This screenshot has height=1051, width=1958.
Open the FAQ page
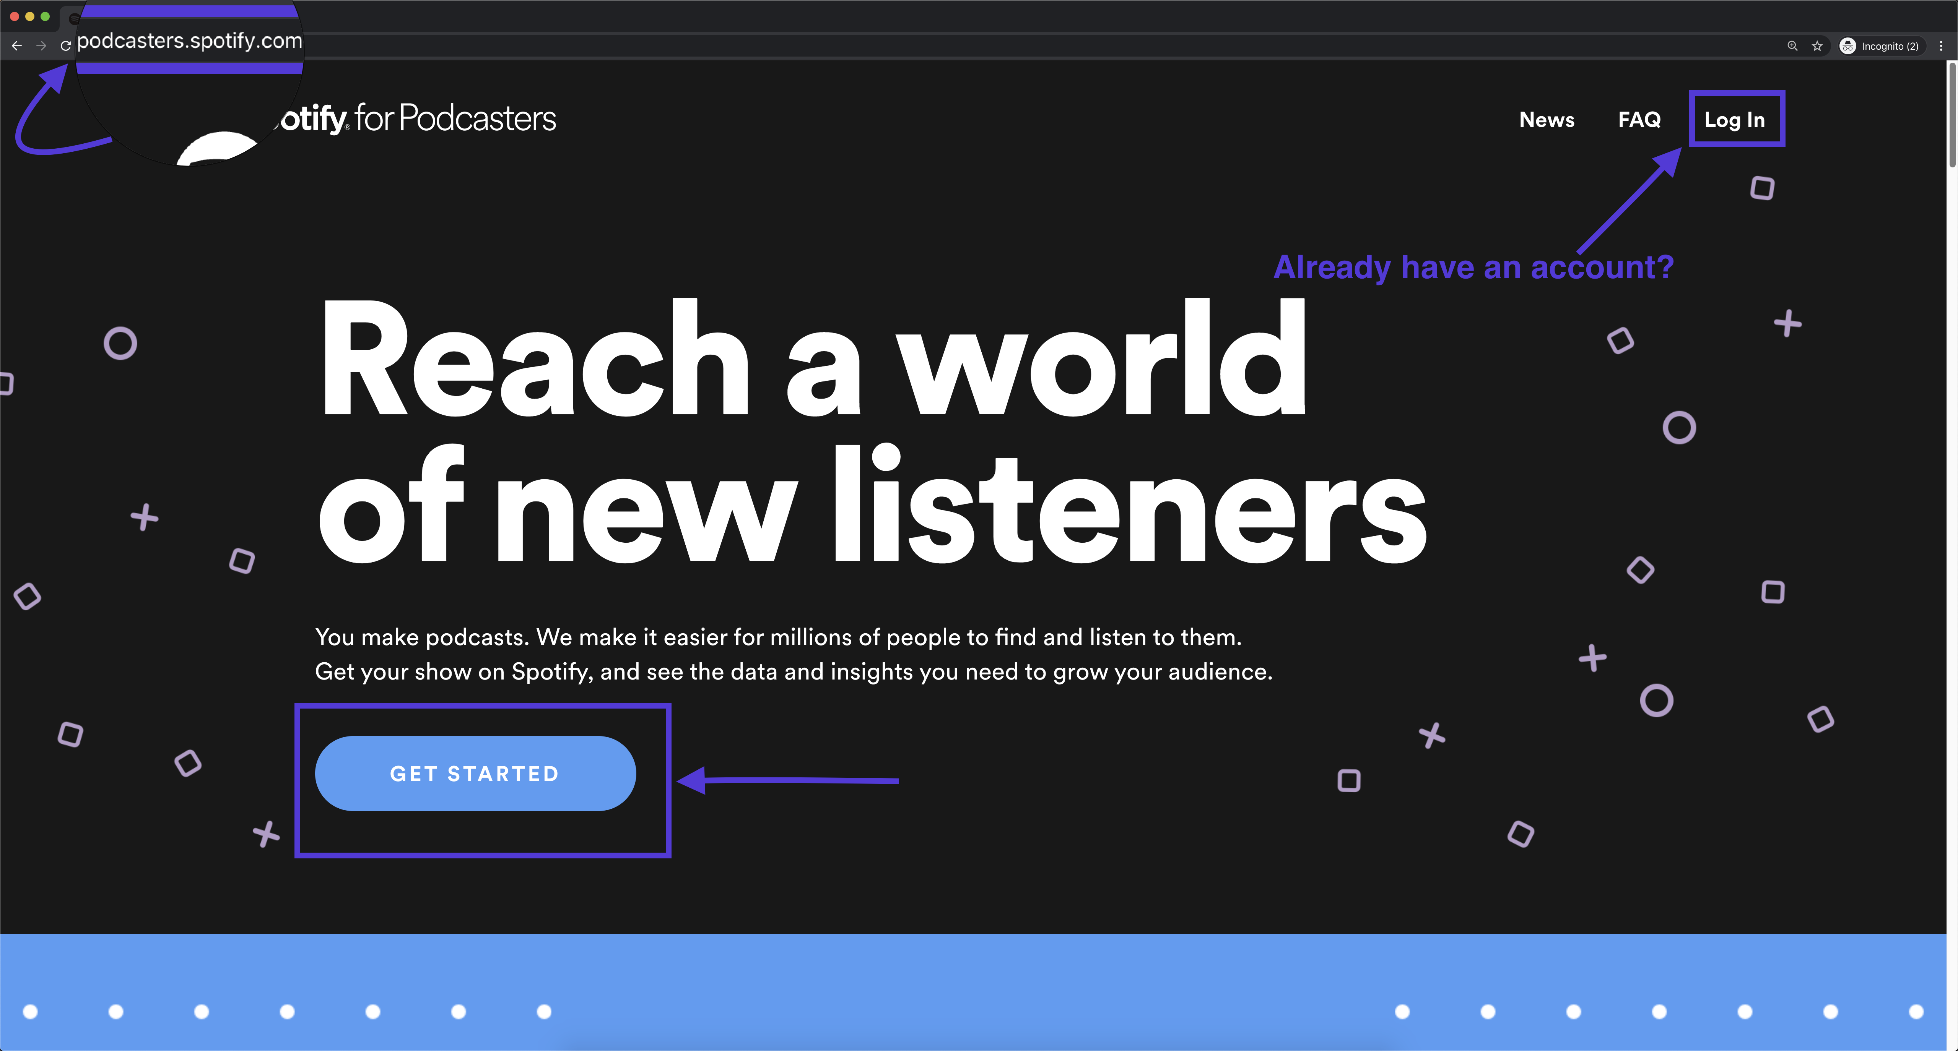pos(1639,119)
